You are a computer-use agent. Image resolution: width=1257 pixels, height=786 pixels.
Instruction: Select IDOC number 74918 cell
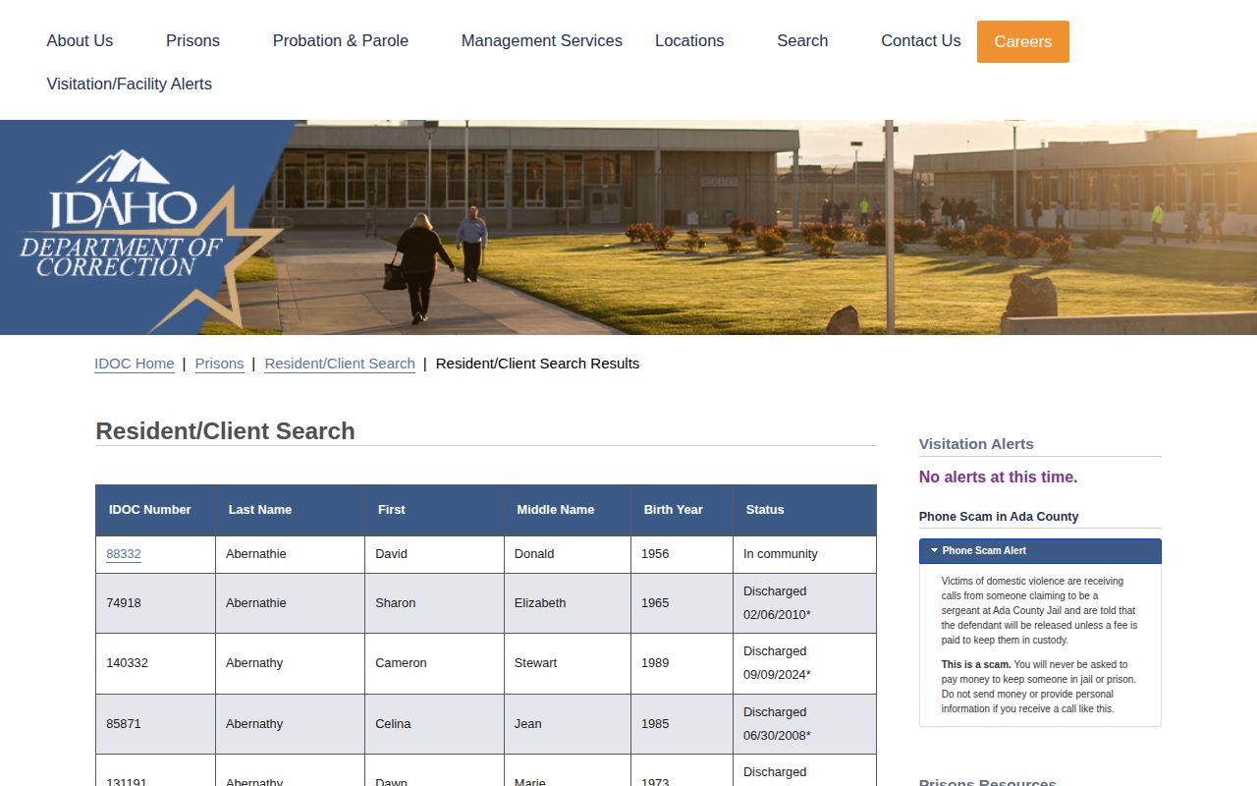pyautogui.click(x=155, y=603)
